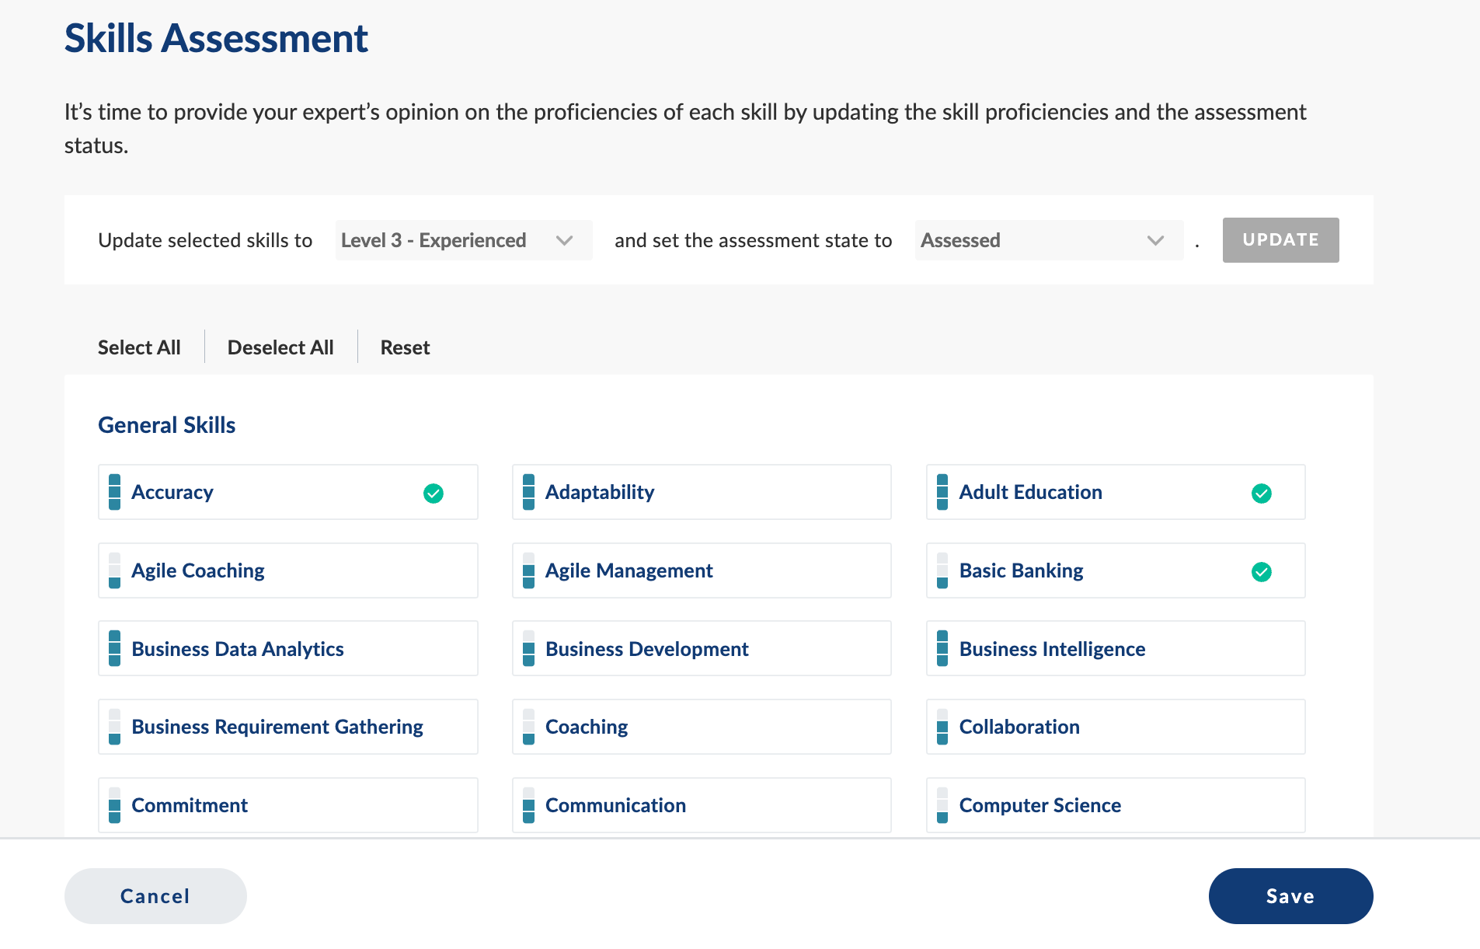
Task: Click the proficiency bar for Business Intelligence
Action: (942, 648)
